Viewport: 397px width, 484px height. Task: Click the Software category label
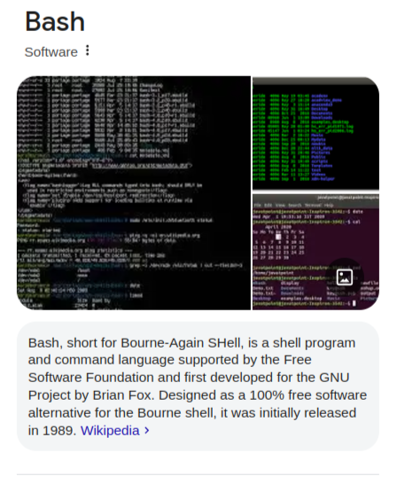(x=51, y=51)
